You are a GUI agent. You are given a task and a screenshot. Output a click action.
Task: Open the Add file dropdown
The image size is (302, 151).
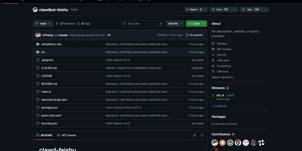pyautogui.click(x=175, y=24)
